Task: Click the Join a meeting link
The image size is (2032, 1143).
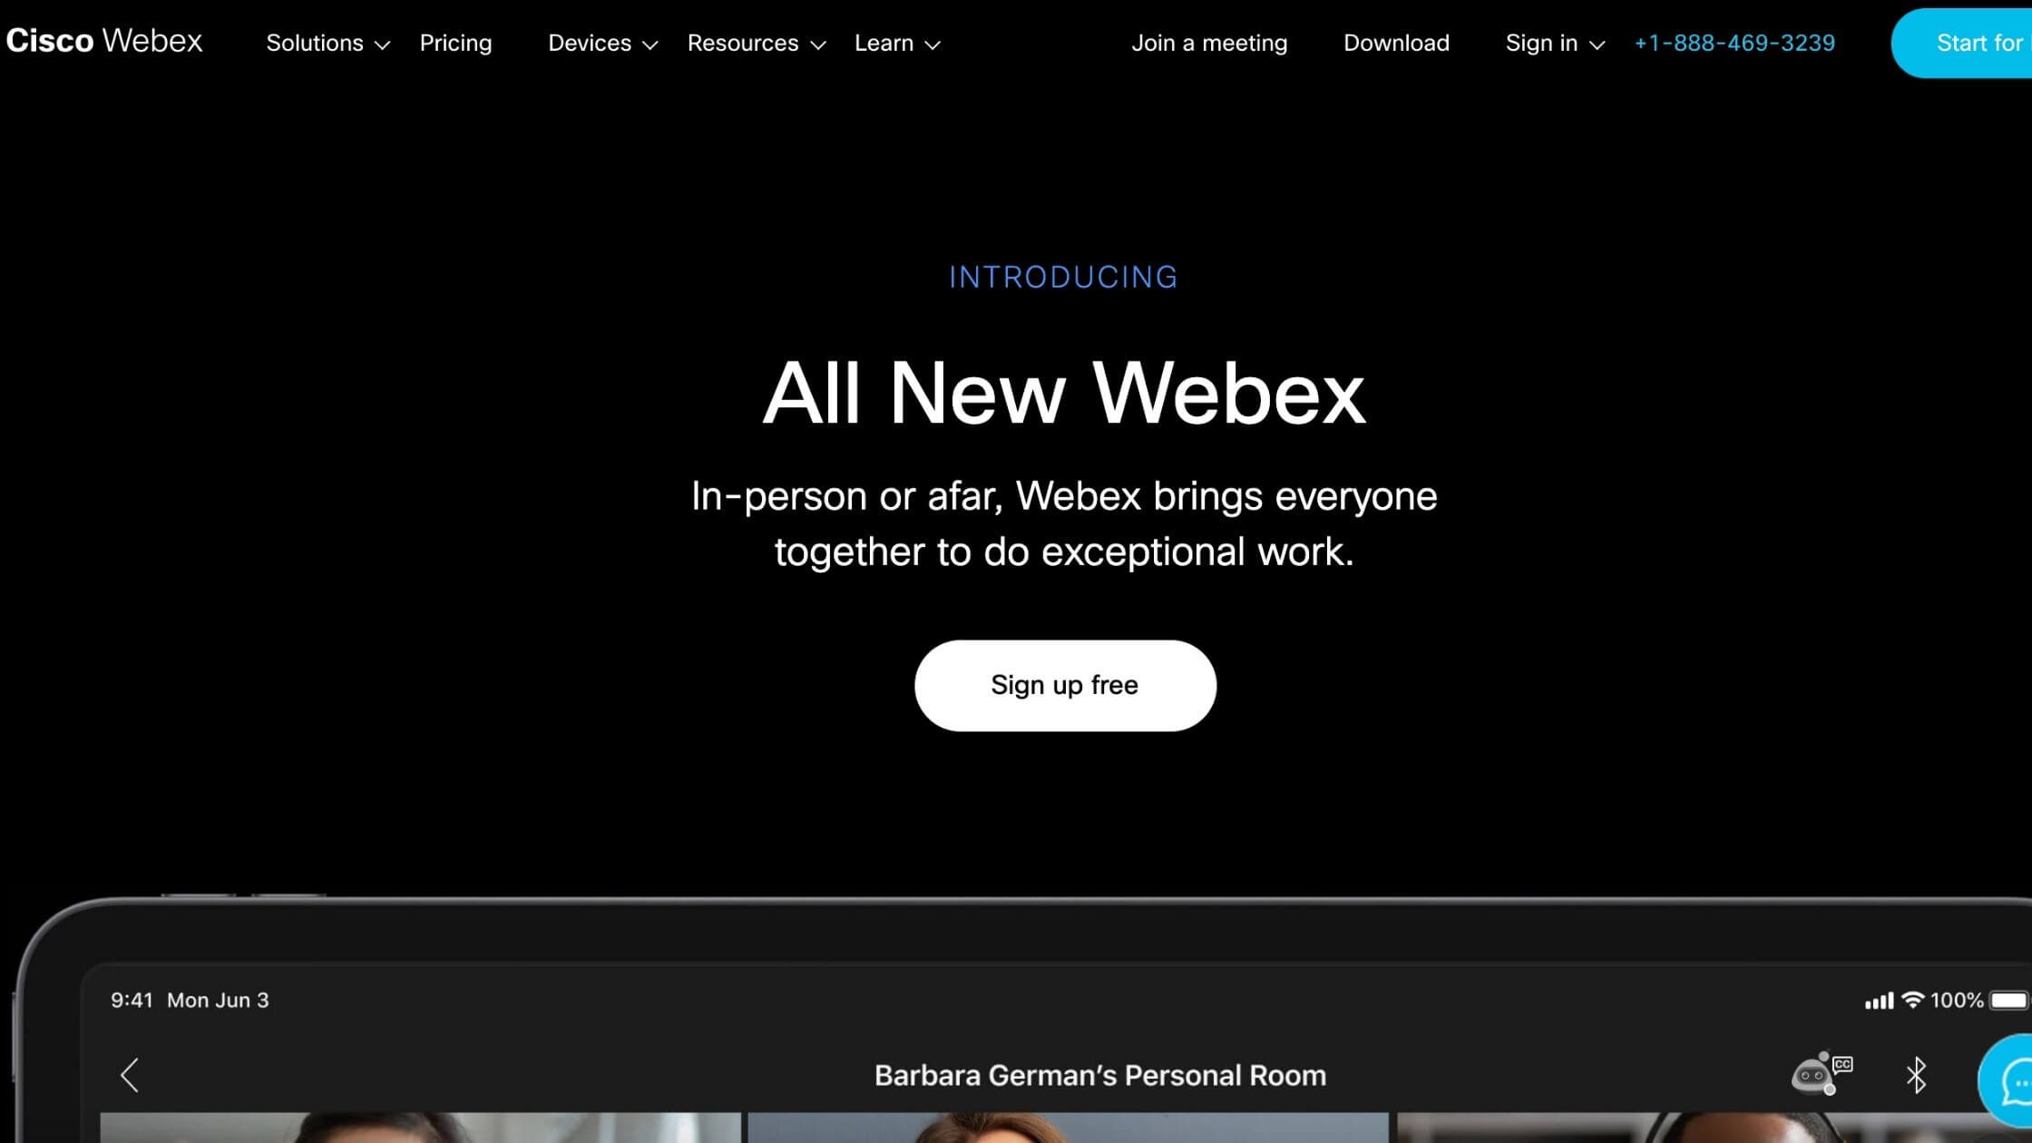Action: [1208, 44]
